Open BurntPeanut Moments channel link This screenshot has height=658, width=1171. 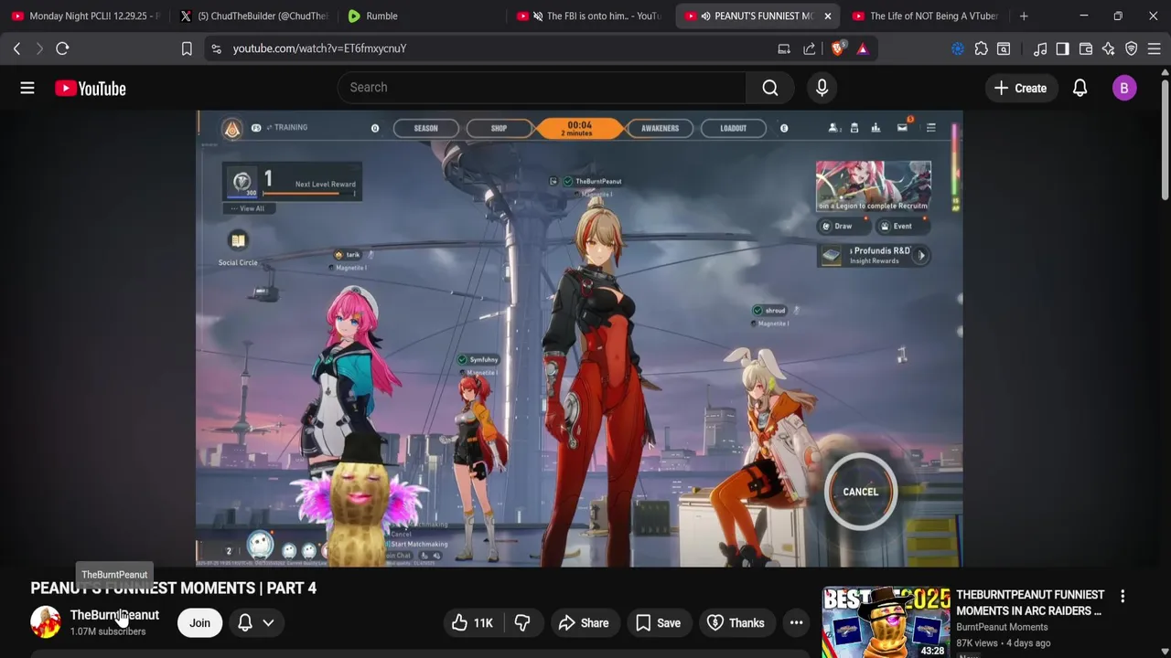point(1002,627)
